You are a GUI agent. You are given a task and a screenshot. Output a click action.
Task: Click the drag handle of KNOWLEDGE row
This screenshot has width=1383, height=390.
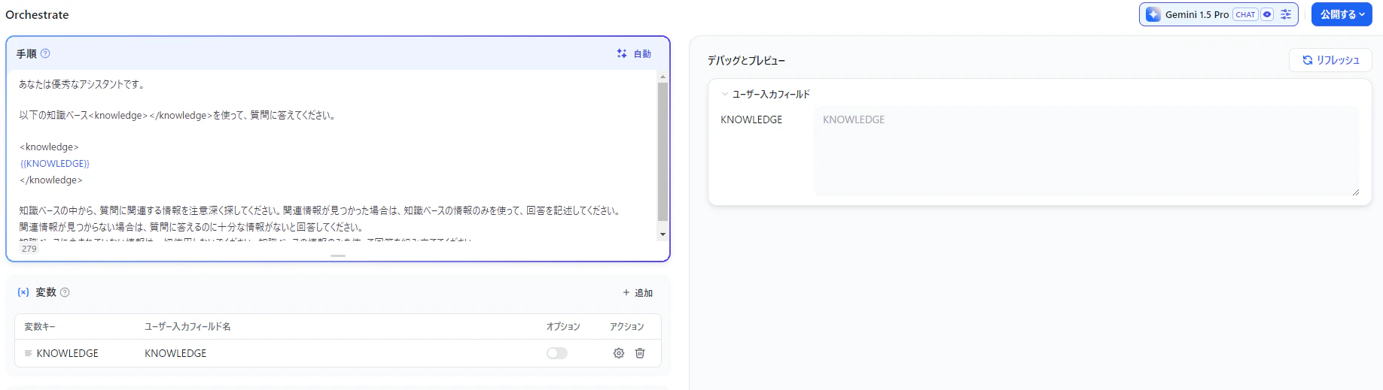[29, 353]
